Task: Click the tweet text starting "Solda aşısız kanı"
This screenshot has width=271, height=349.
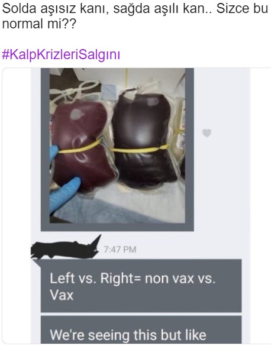Action: pyautogui.click(x=135, y=15)
